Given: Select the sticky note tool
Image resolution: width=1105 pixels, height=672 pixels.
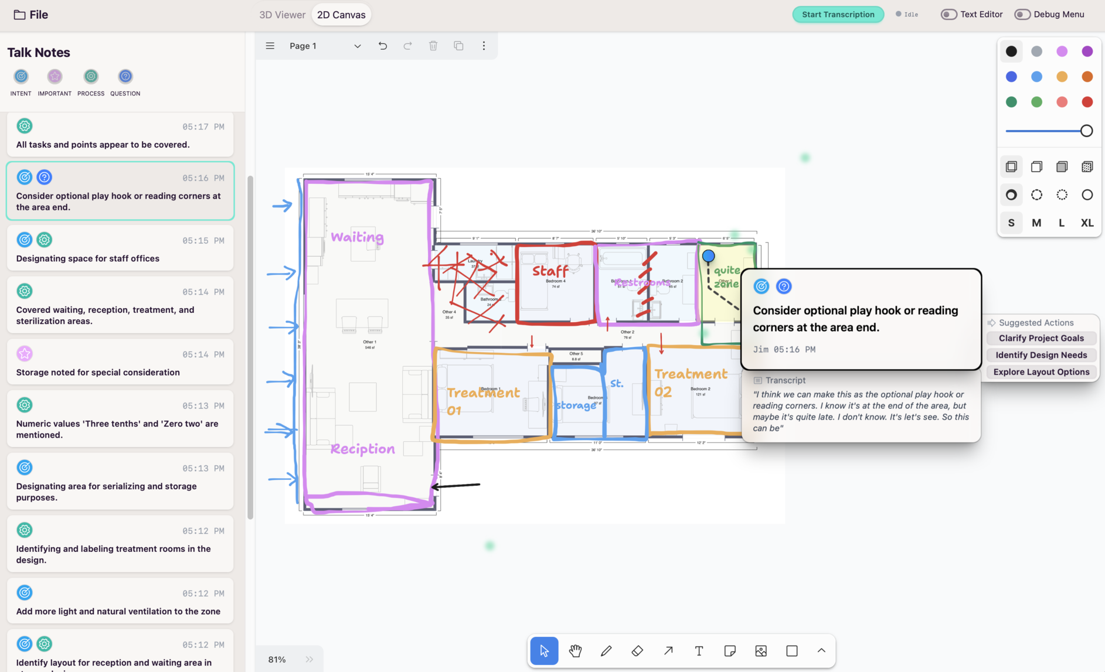Looking at the screenshot, I should tap(730, 651).
